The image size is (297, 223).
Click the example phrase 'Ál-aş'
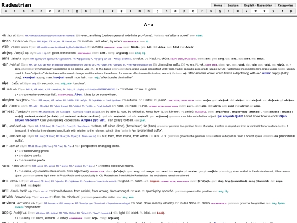79,95
